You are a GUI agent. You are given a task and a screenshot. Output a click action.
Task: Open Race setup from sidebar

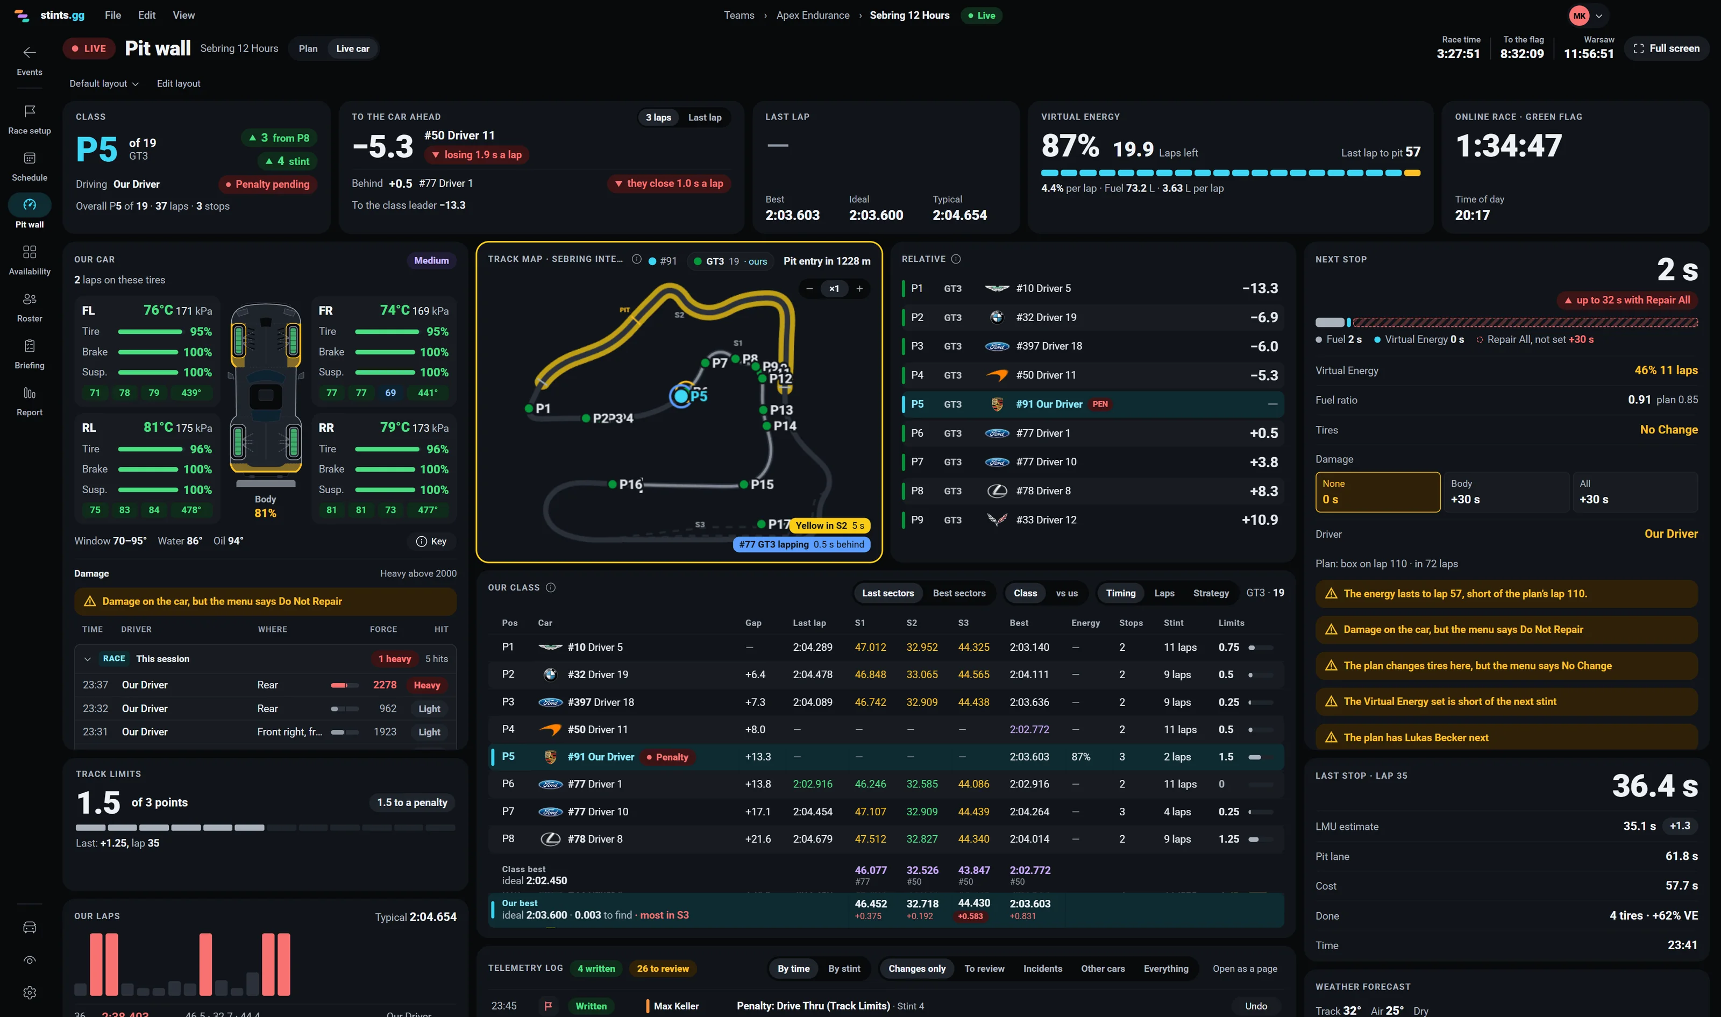point(30,119)
